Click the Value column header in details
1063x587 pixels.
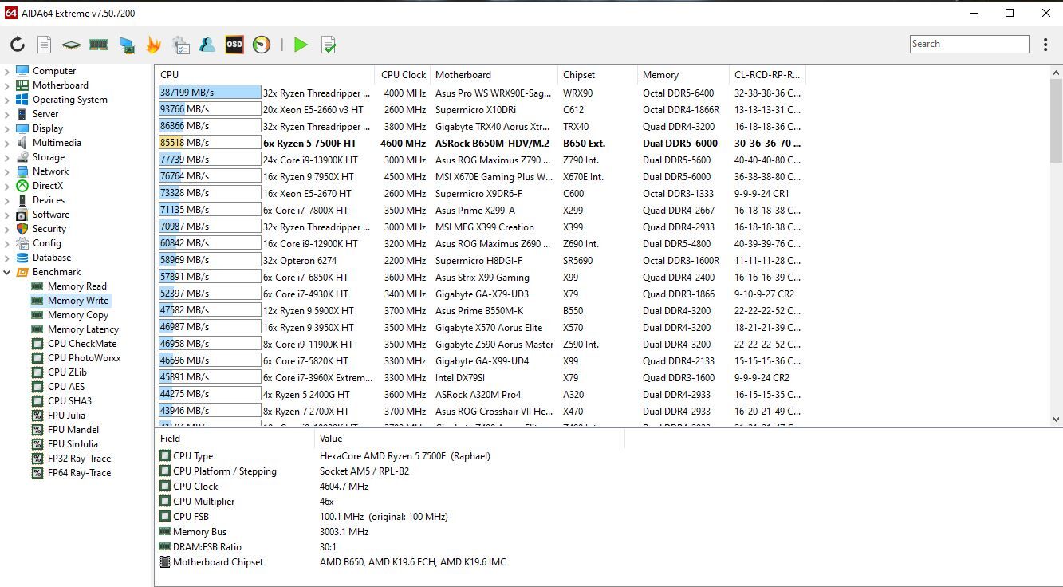click(470, 439)
